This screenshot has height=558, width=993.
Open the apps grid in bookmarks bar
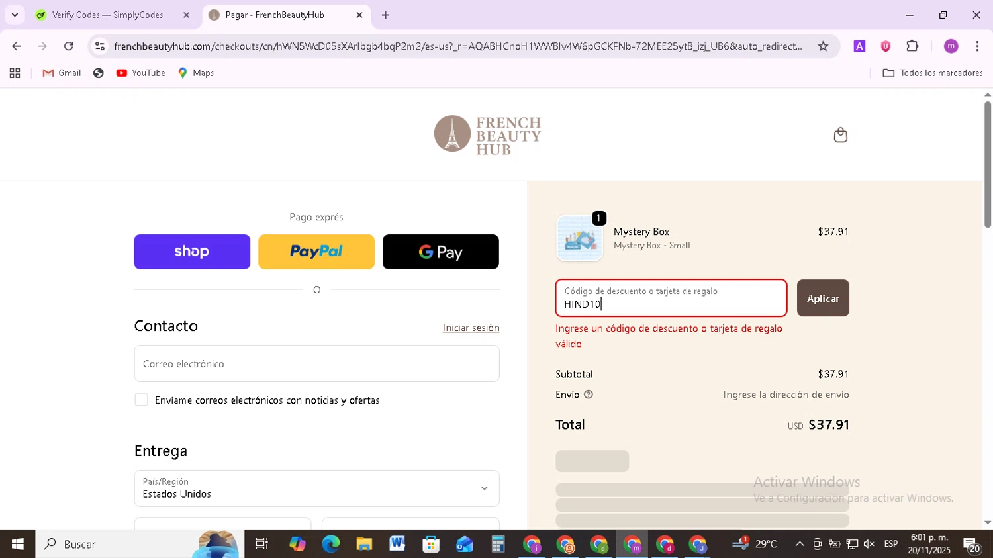(x=15, y=73)
